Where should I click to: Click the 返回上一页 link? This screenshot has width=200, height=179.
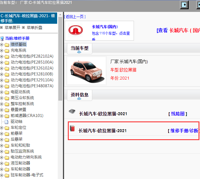tap(75, 17)
